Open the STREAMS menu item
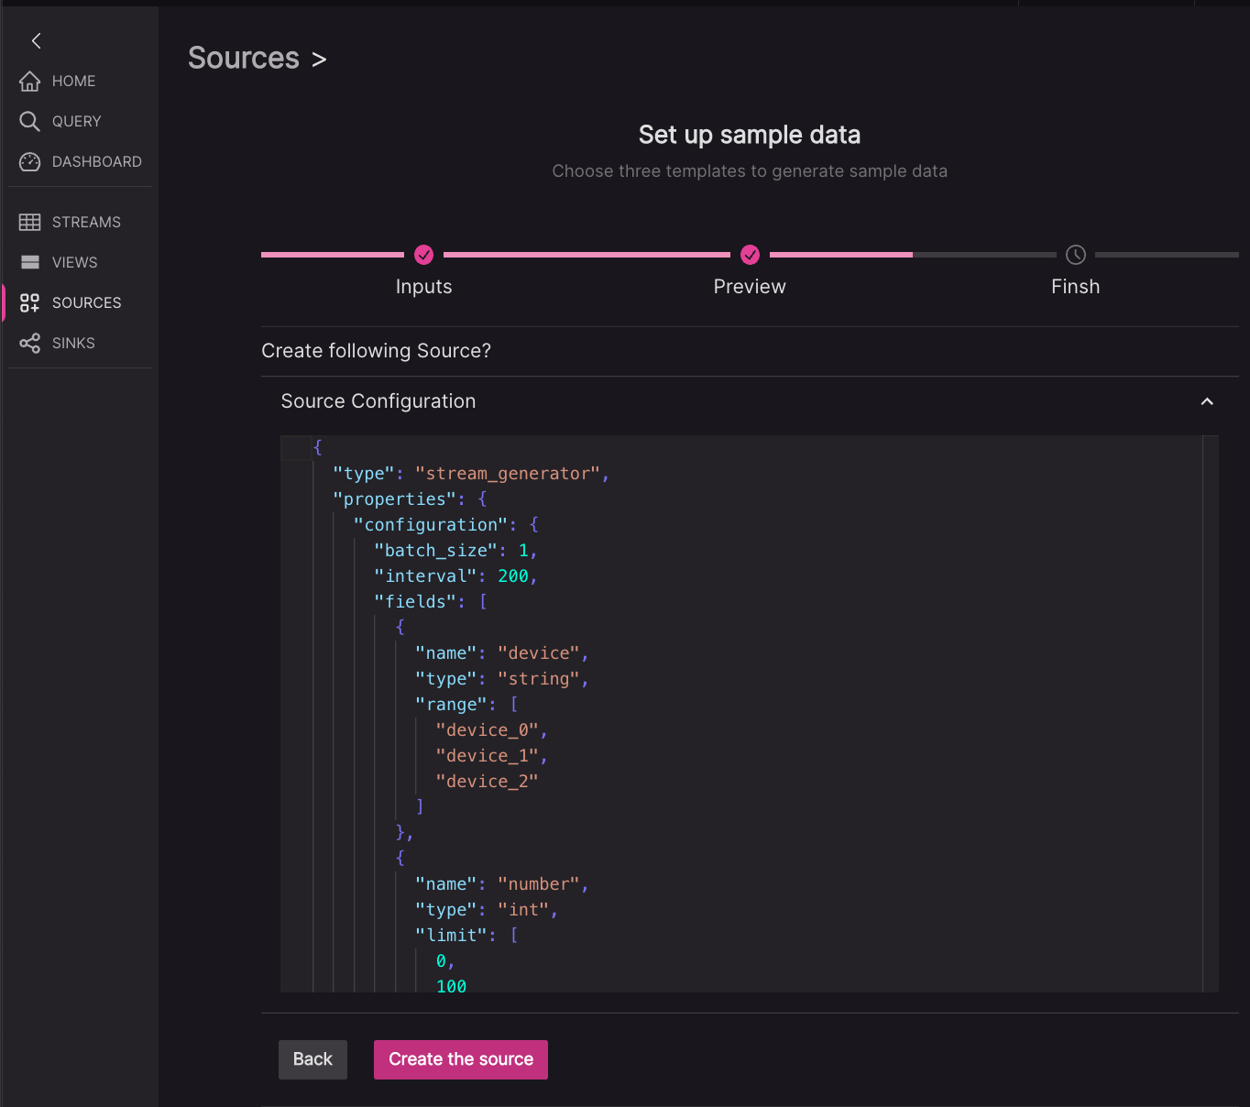Image resolution: width=1250 pixels, height=1107 pixels. 86,223
